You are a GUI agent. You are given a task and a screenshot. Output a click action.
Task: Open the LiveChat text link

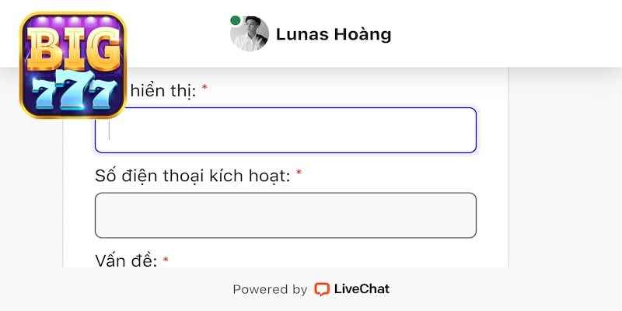pos(362,289)
